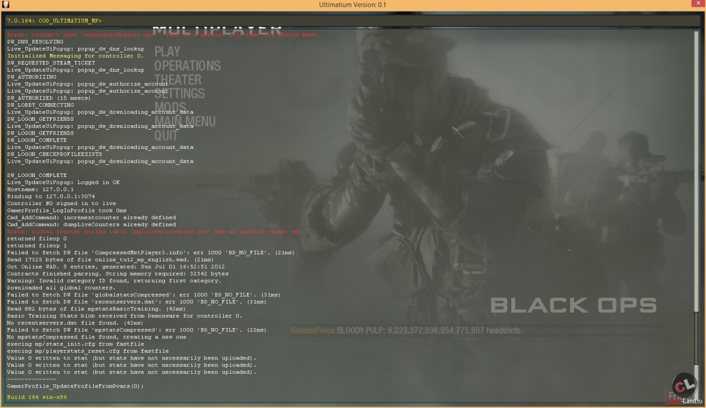Click red exposure/default.xpo error line
This screenshot has width=706, height=408.
click(x=163, y=35)
